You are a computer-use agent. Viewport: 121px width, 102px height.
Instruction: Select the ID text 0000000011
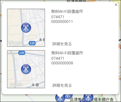(62, 22)
